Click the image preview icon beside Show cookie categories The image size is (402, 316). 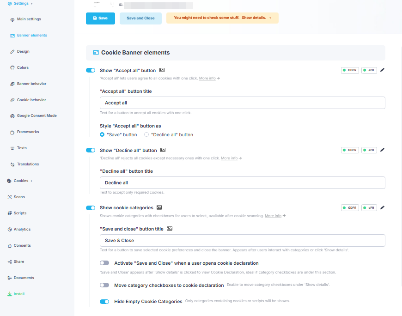[x=159, y=207]
